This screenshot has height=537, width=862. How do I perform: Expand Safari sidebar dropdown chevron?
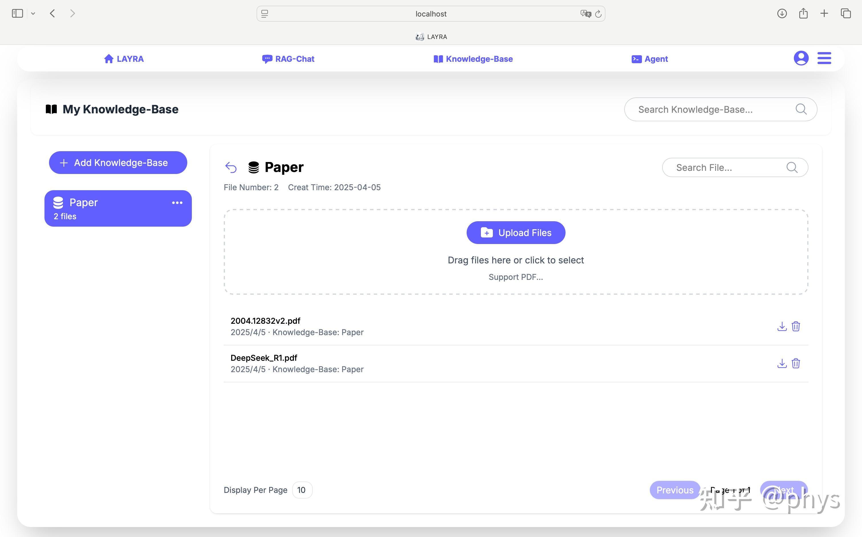(33, 13)
